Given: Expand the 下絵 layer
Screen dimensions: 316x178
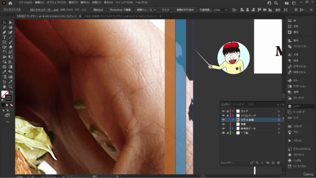Looking at the screenshot, I should click(x=233, y=133).
